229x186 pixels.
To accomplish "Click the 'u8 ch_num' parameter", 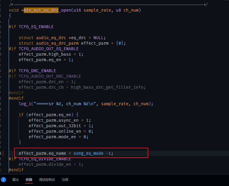I will click(127, 10).
